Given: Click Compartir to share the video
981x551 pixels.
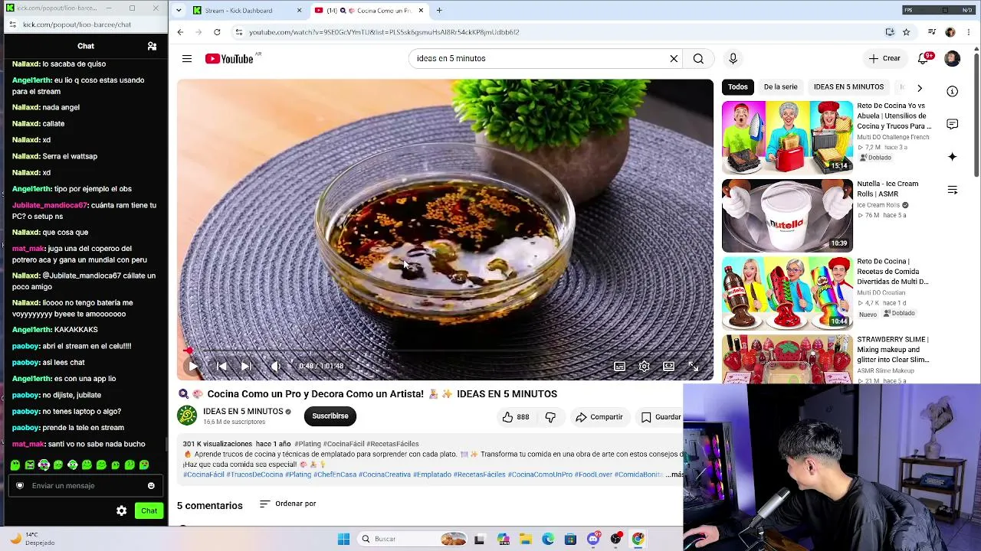Looking at the screenshot, I should point(599,417).
